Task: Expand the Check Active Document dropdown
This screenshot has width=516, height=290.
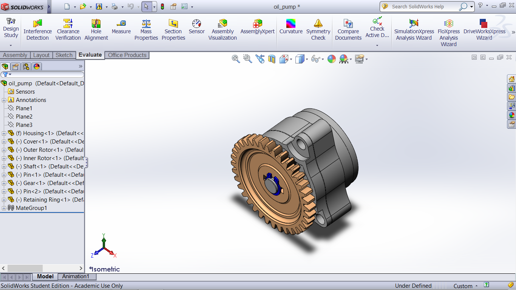Action: coord(377,46)
